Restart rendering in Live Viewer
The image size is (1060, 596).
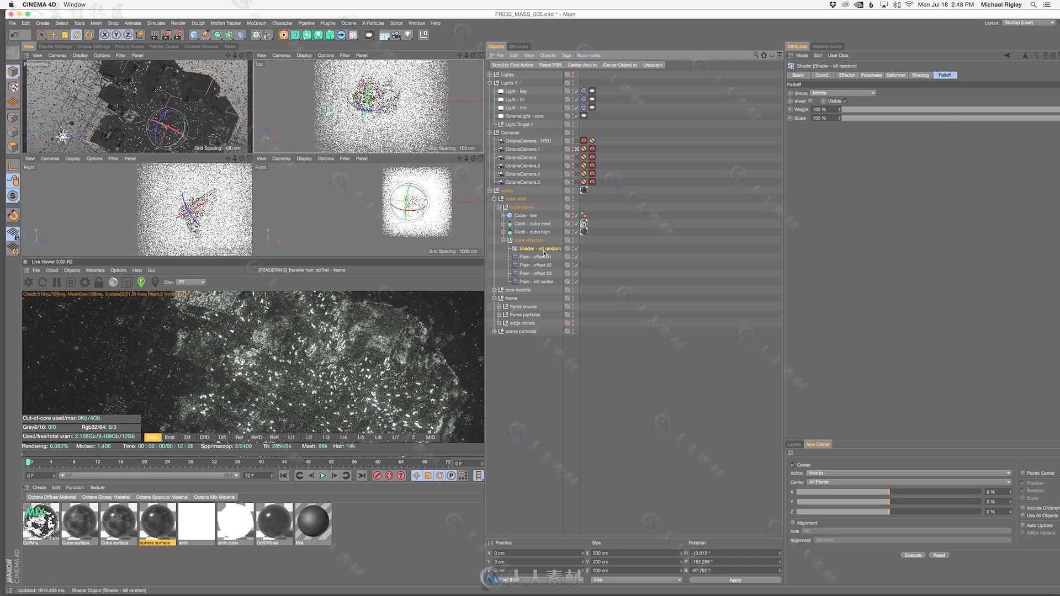tap(43, 282)
